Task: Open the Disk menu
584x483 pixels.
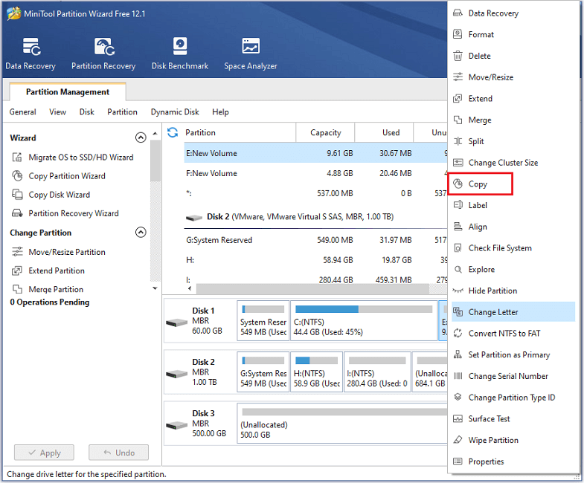Action: point(87,112)
